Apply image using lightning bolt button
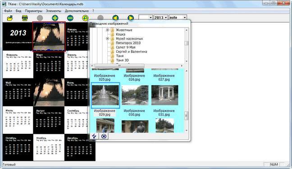This screenshot has width=292, height=169. pyautogui.click(x=94, y=136)
